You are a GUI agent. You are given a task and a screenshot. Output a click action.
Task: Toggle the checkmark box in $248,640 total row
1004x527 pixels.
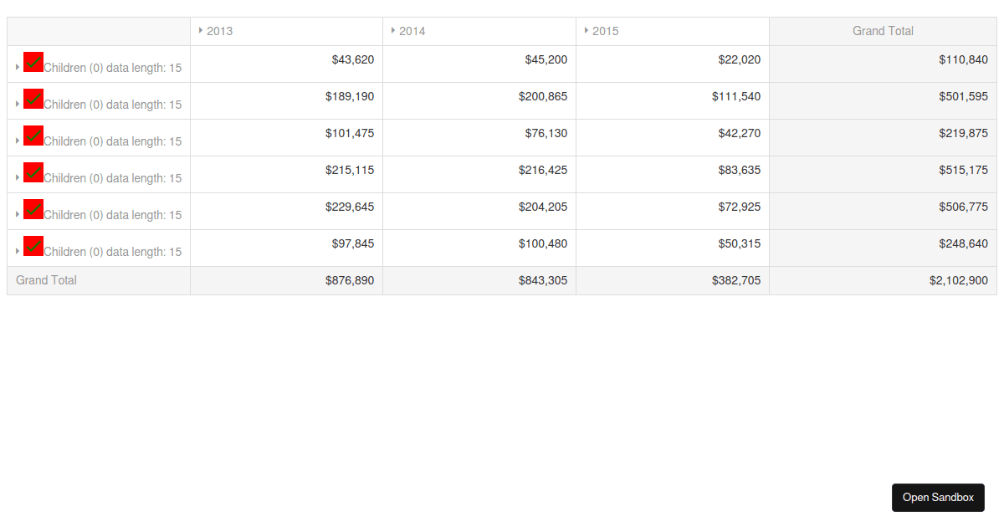coord(33,246)
